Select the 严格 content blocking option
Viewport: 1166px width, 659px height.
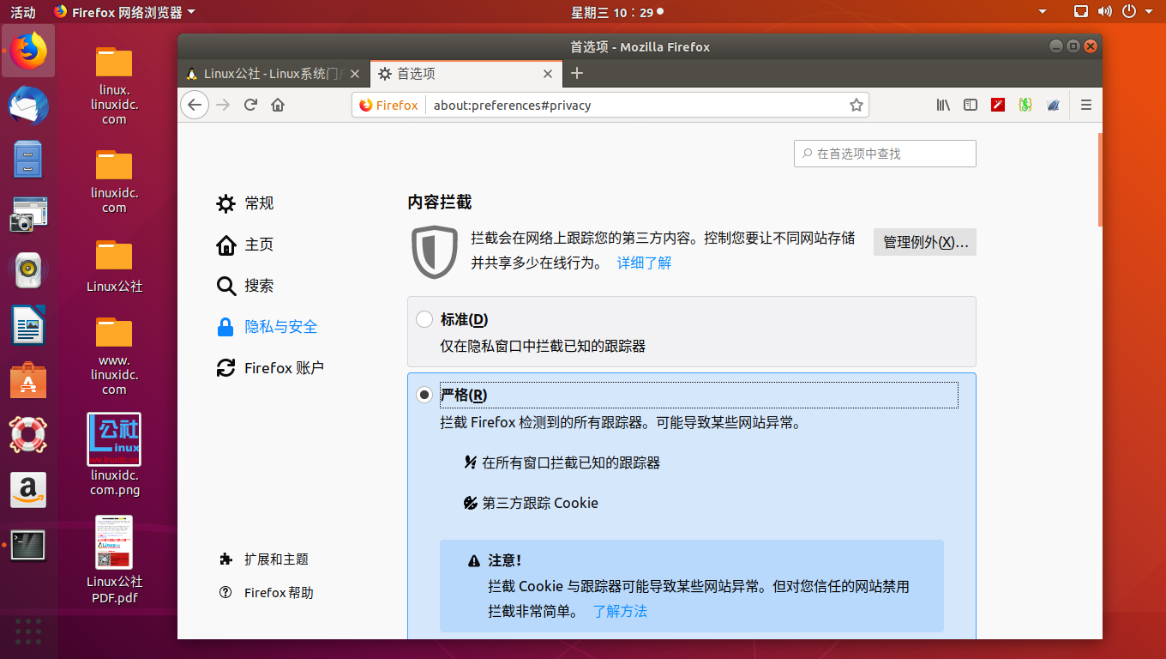click(424, 395)
